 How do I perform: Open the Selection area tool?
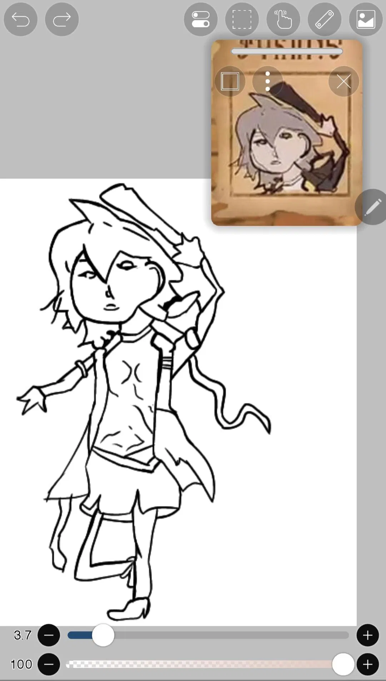pyautogui.click(x=242, y=19)
